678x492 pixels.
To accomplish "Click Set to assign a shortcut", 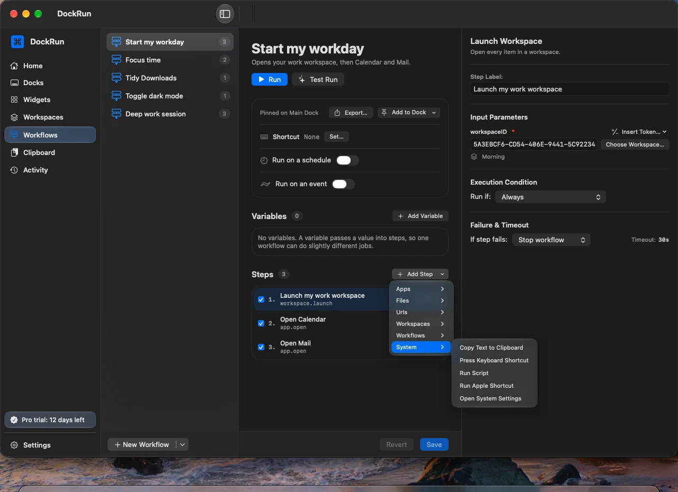I will 336,136.
